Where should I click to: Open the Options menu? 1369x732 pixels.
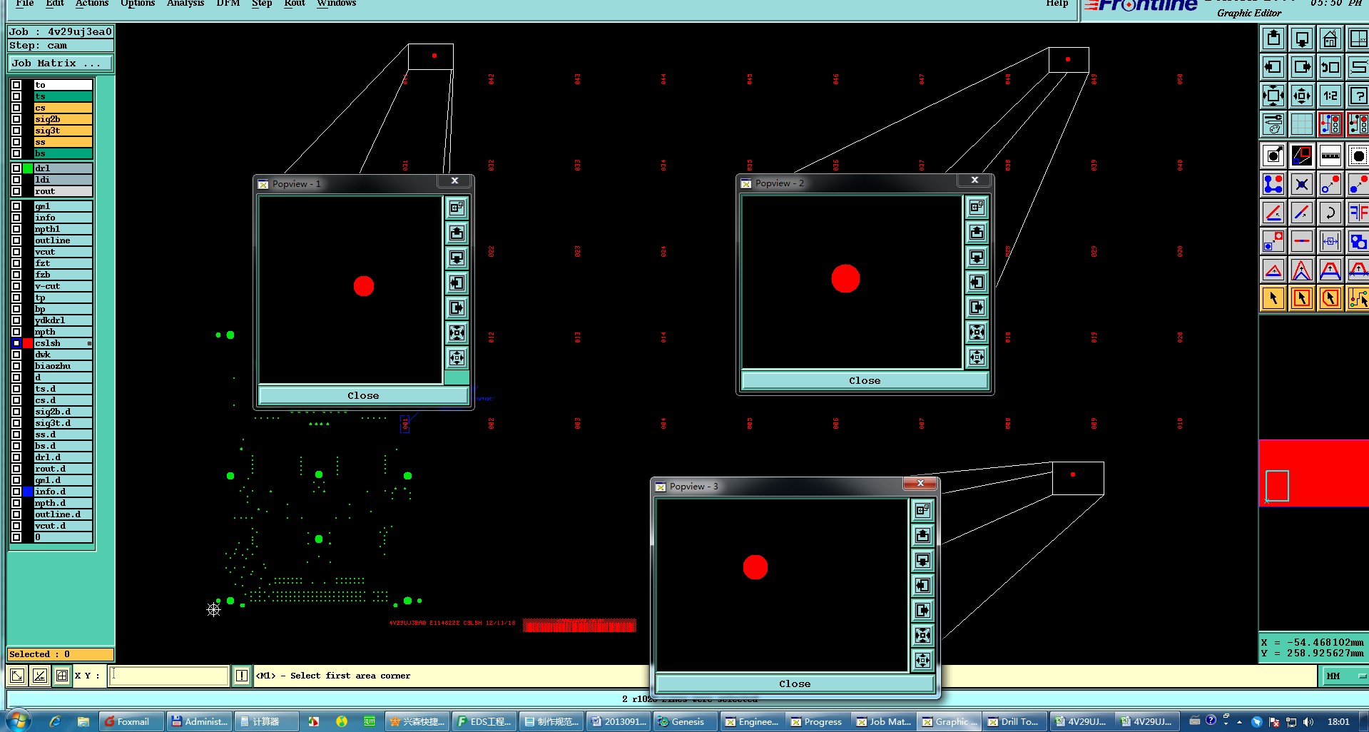click(138, 4)
